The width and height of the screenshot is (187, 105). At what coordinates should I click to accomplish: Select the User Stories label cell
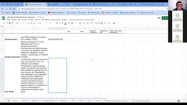click(12, 76)
